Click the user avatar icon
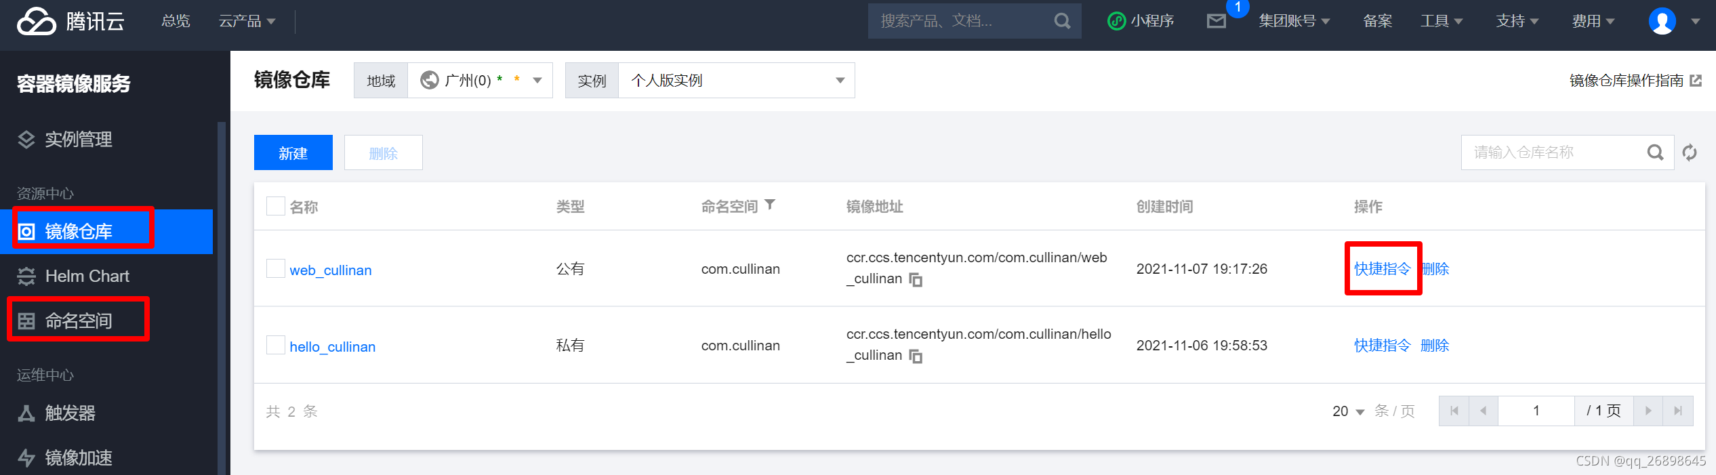 [x=1662, y=21]
